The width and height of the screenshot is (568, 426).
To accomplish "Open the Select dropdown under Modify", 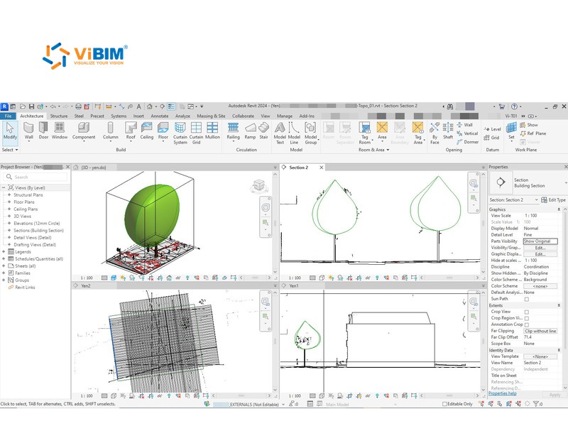I will [x=10, y=150].
